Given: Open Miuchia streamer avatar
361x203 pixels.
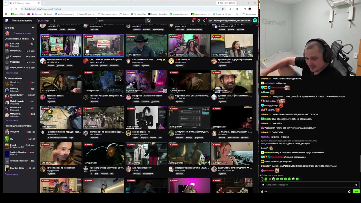Looking at the screenshot, I should (43, 61).
